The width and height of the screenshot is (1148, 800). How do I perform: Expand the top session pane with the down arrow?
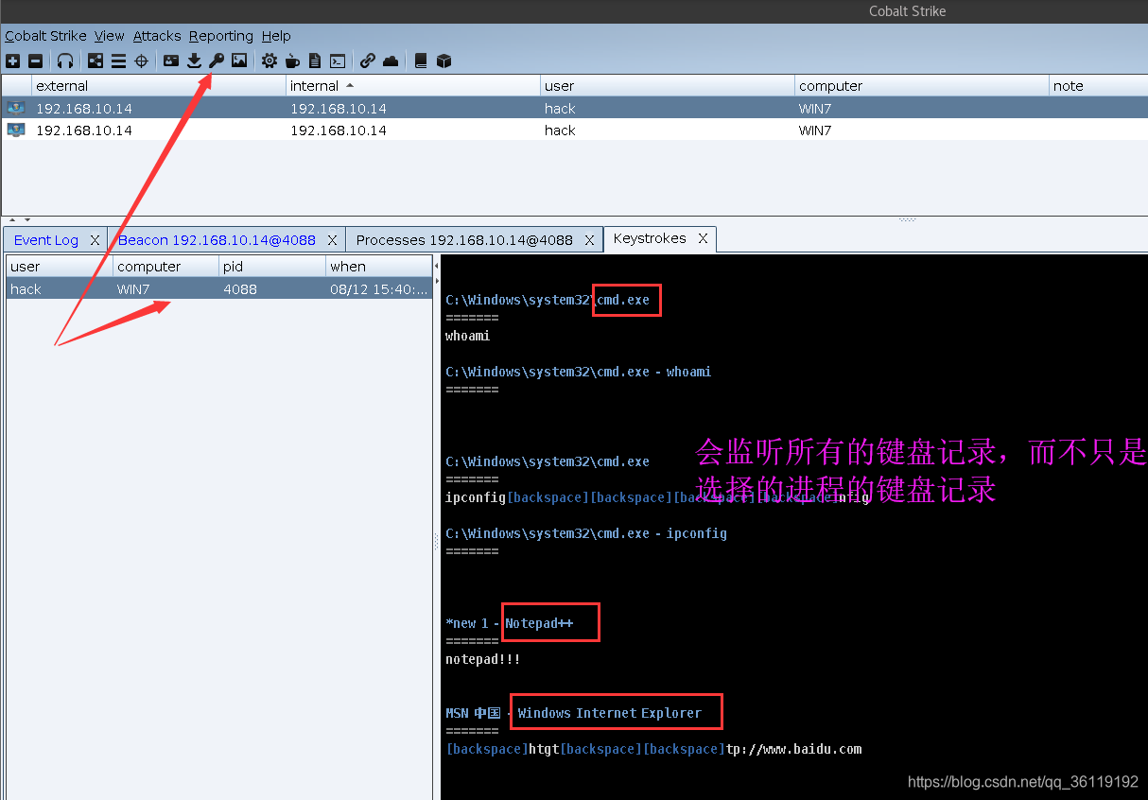click(x=26, y=220)
